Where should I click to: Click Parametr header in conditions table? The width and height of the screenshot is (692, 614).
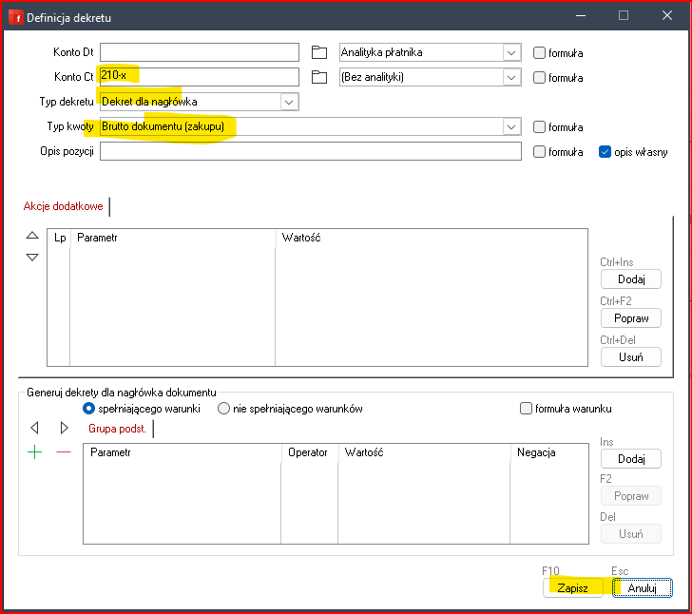pyautogui.click(x=183, y=452)
